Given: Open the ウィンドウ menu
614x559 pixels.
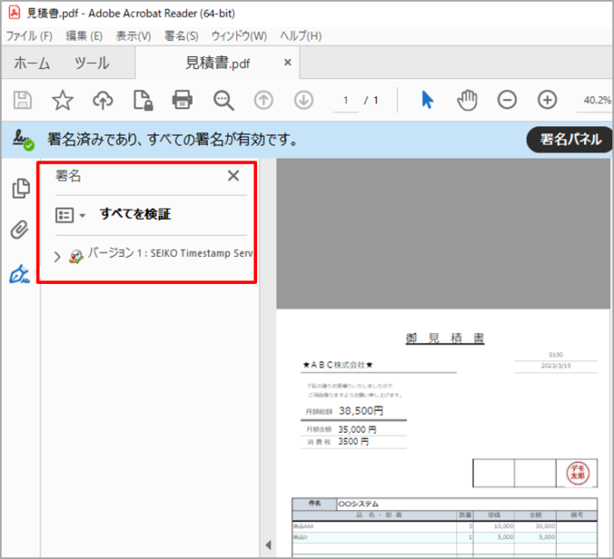Looking at the screenshot, I should pos(239,37).
